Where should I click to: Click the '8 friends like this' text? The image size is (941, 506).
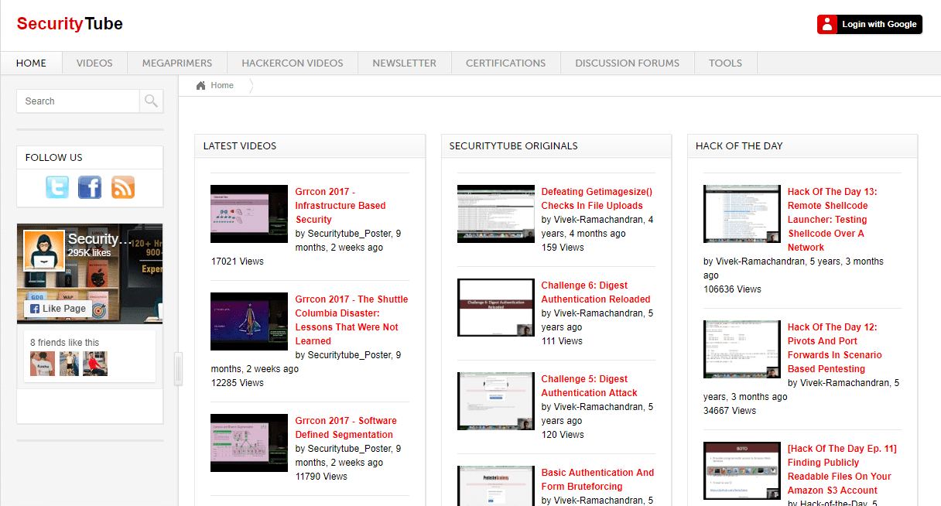[x=64, y=343]
